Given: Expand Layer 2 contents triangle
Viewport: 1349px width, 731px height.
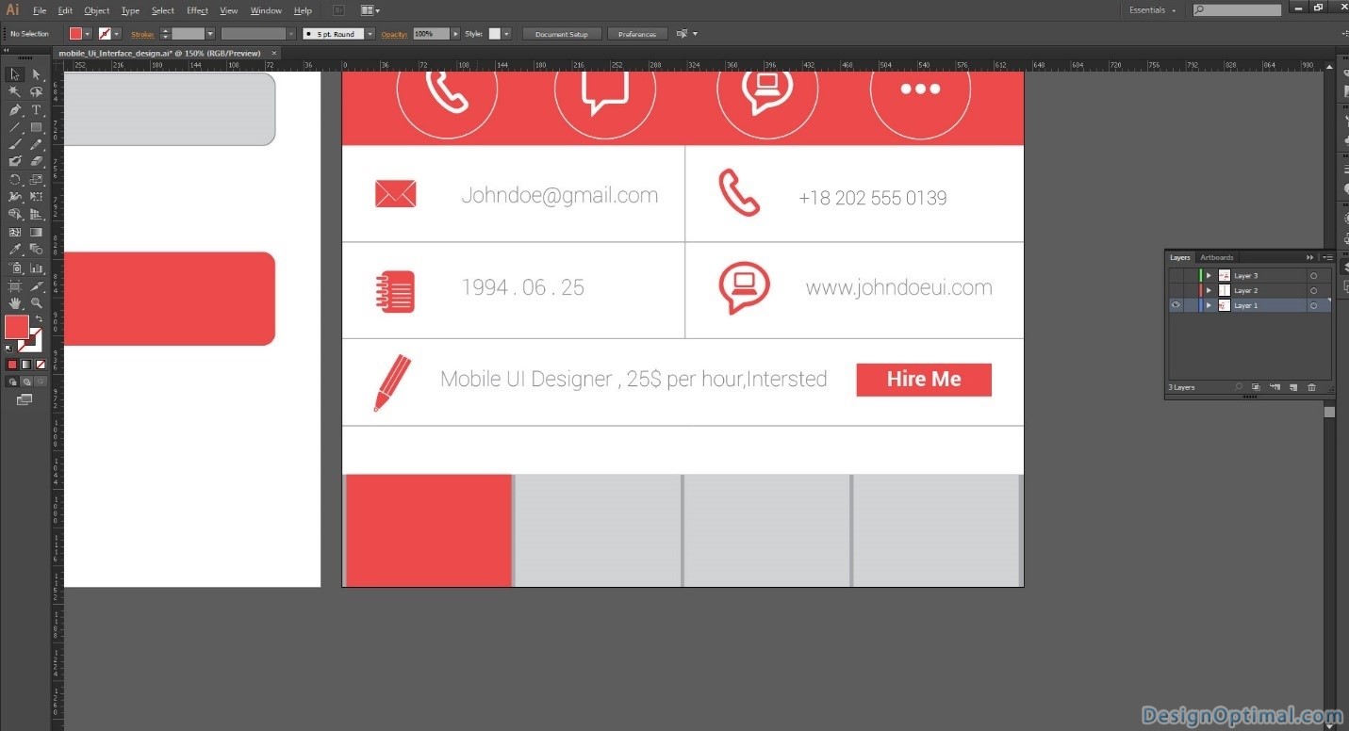Looking at the screenshot, I should coord(1209,290).
